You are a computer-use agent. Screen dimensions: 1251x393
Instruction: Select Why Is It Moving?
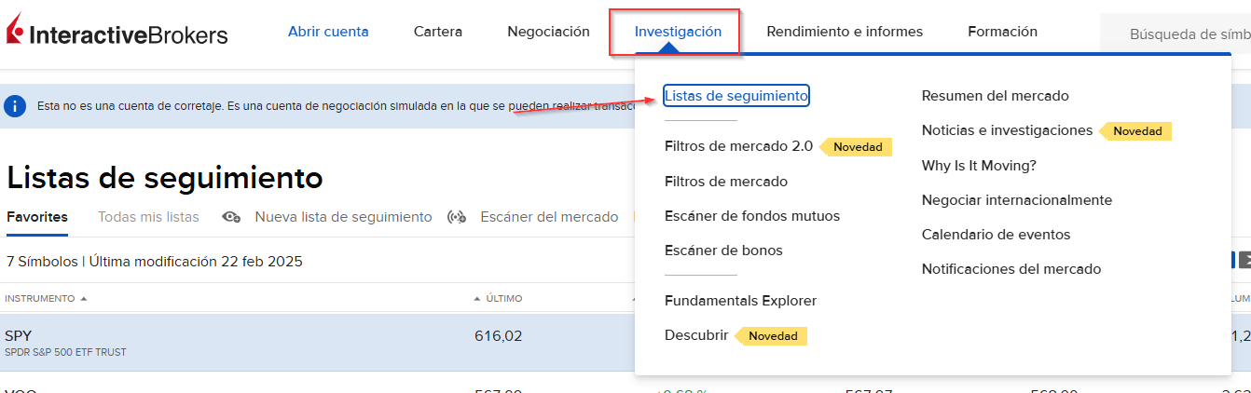979,166
